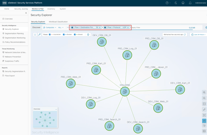The image size is (207, 135).
Task: Open the Inventory menu tab
Action: [x=51, y=9]
